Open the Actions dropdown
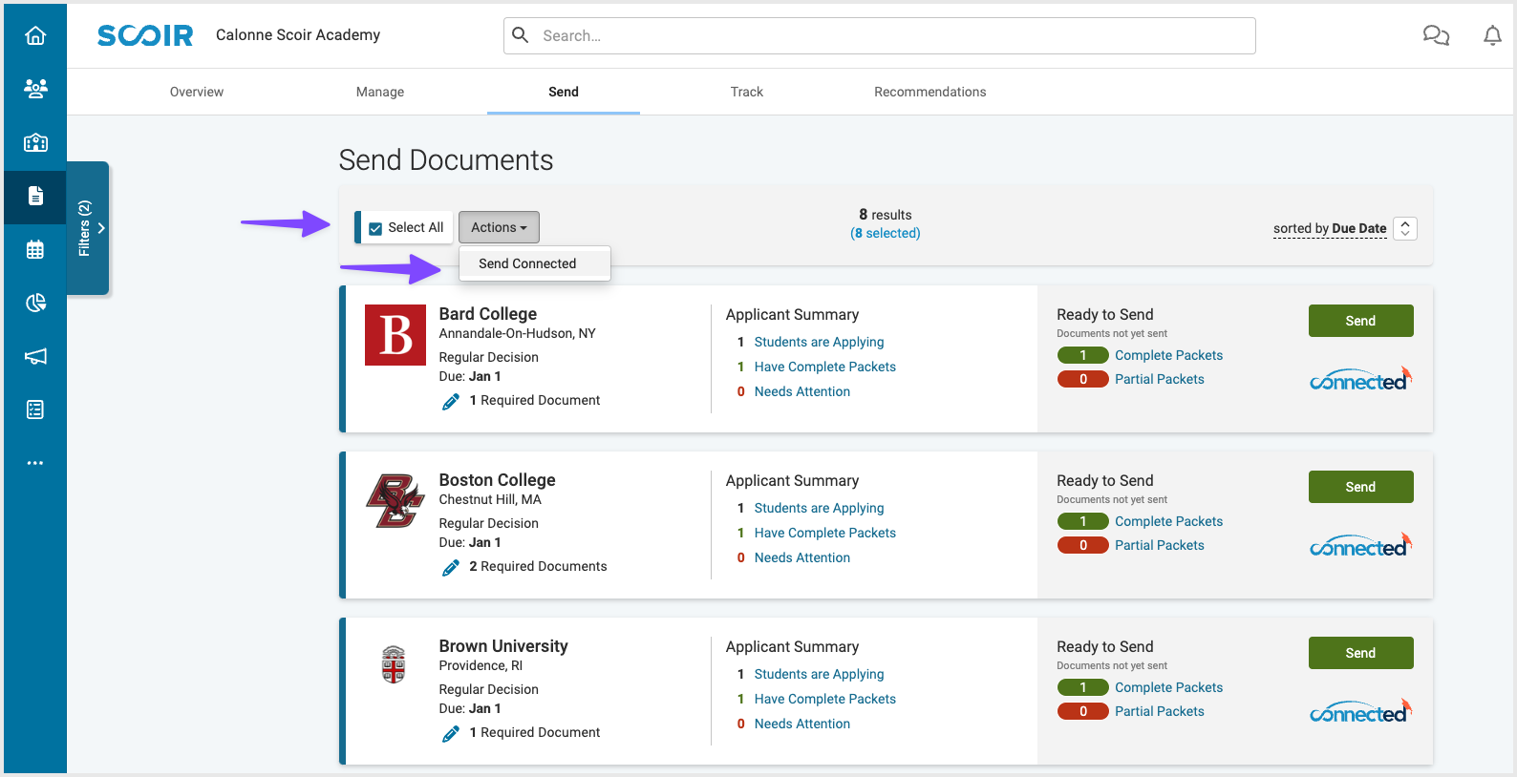1517x777 pixels. click(x=499, y=227)
